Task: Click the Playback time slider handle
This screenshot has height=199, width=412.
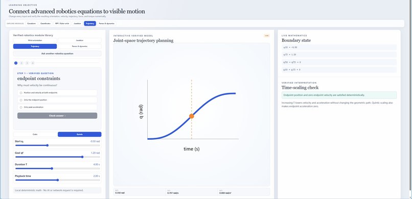Action: 58,180
